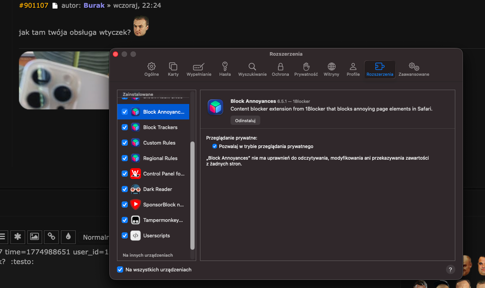Select Dark Reader in the extensions list
The height and width of the screenshot is (288, 485).
point(153,189)
